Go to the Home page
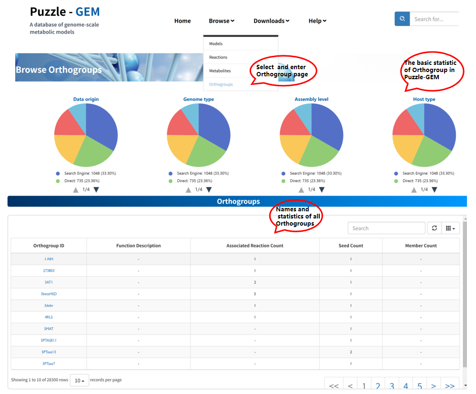This screenshot has width=476, height=394. coord(182,21)
